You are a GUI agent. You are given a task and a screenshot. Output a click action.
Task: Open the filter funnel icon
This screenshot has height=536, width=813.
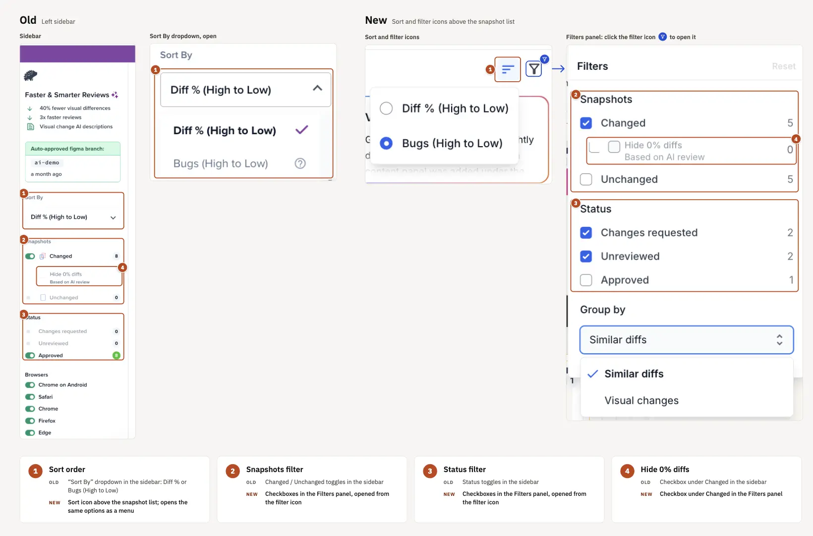click(534, 69)
